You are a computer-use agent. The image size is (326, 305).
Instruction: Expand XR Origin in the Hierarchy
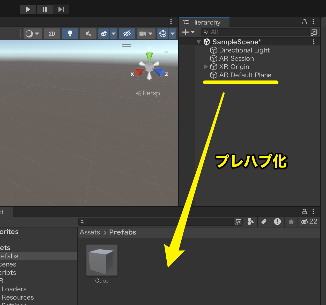coord(206,67)
